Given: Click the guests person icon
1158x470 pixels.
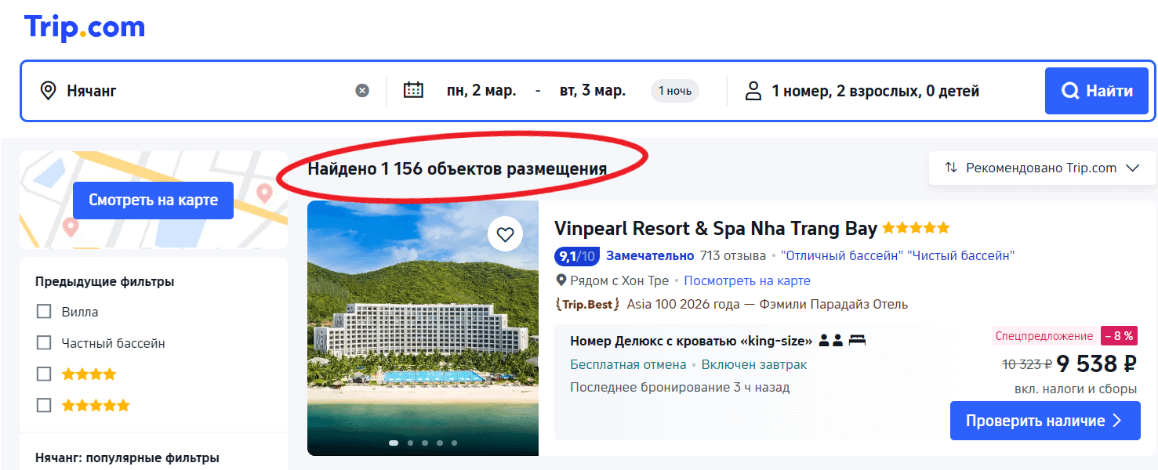Looking at the screenshot, I should (753, 90).
